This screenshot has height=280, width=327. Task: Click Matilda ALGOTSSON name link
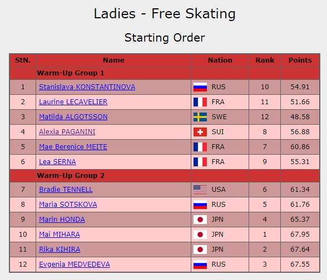73,117
